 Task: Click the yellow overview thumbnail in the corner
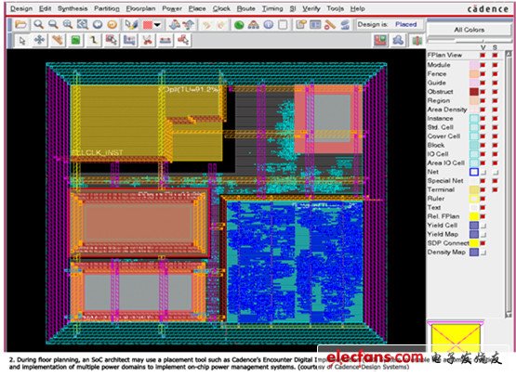coord(456,338)
